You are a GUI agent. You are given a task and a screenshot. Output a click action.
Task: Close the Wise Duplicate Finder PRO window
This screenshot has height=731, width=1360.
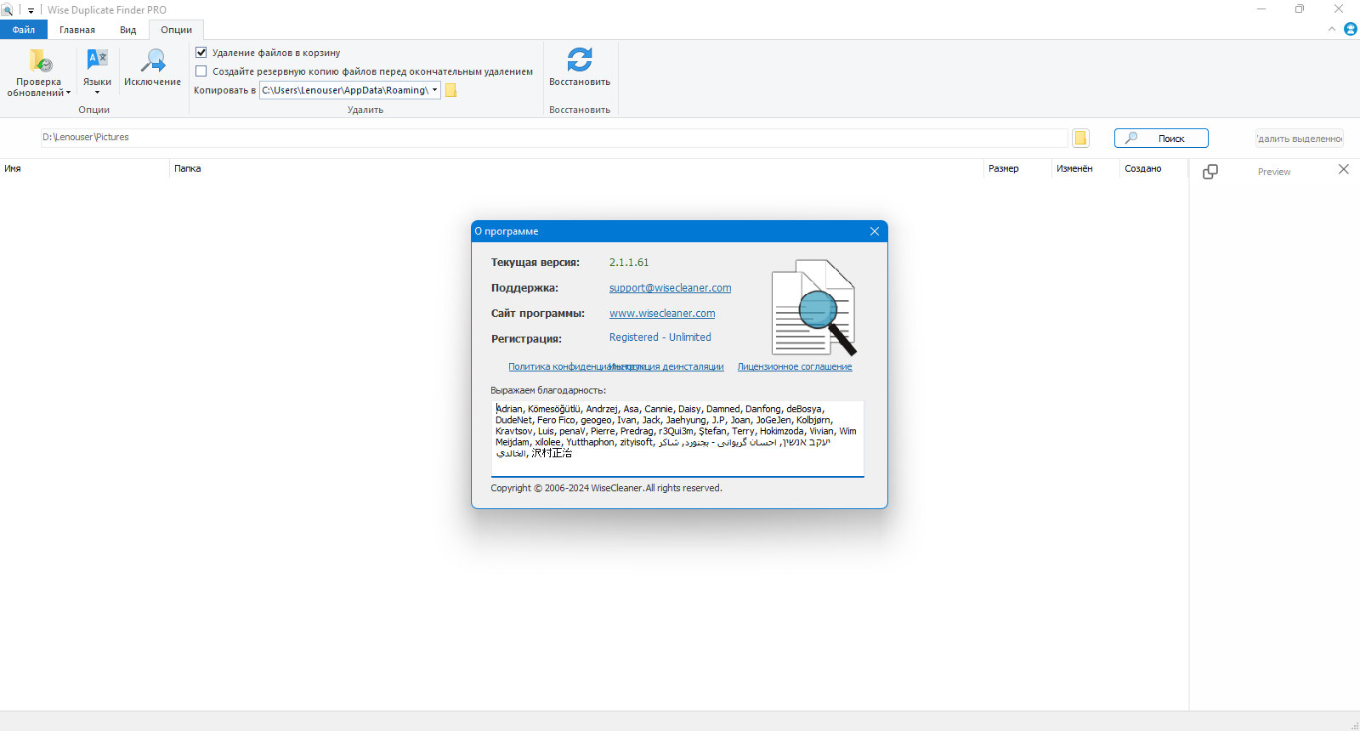(x=1339, y=9)
